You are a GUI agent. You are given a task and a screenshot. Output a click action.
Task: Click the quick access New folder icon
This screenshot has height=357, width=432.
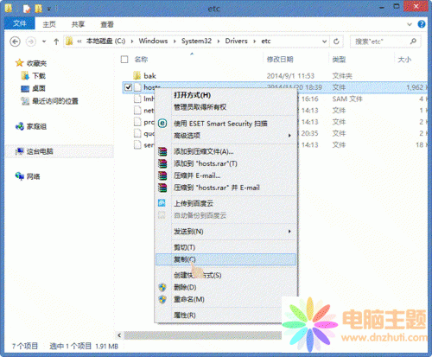(39, 9)
